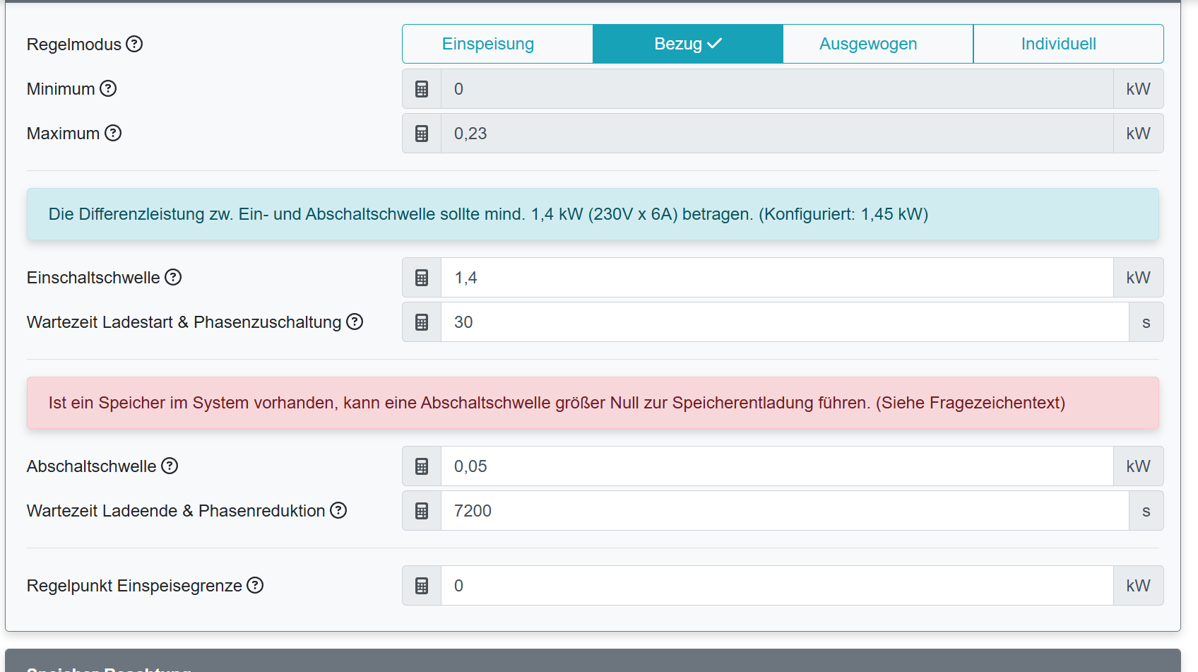This screenshot has width=1198, height=672.
Task: Show help for Maximum
Action: coord(112,133)
